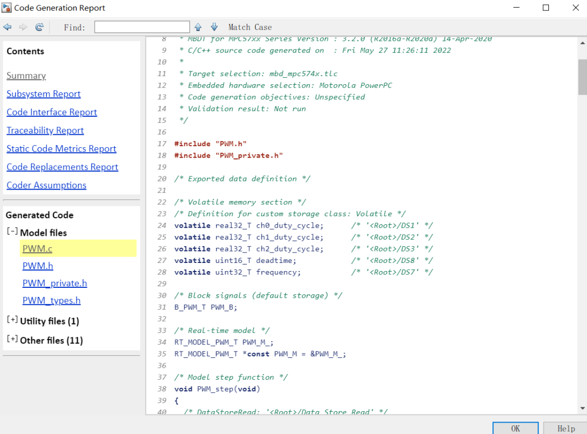Click '<Root>/DS8' comment on line 27
Screen dimensions: 587x434
392,260
